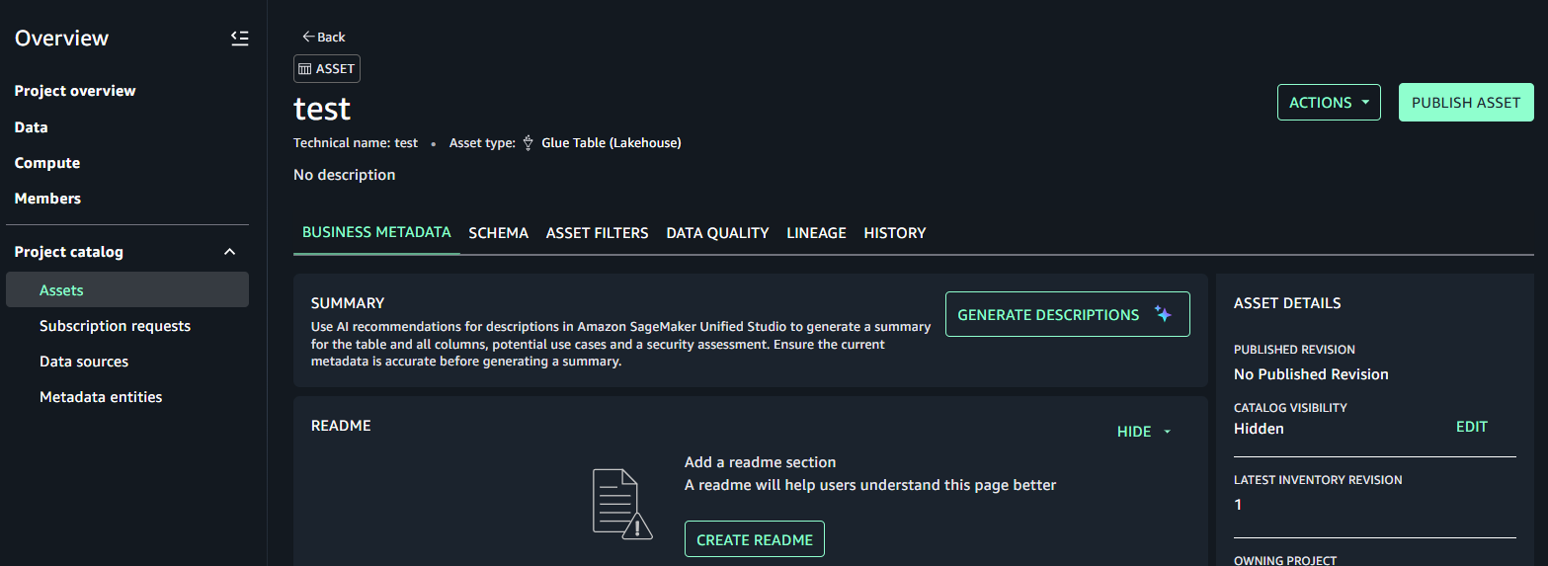Click the ASSET table icon badge
Image resolution: width=1548 pixels, height=566 pixels.
tap(327, 69)
